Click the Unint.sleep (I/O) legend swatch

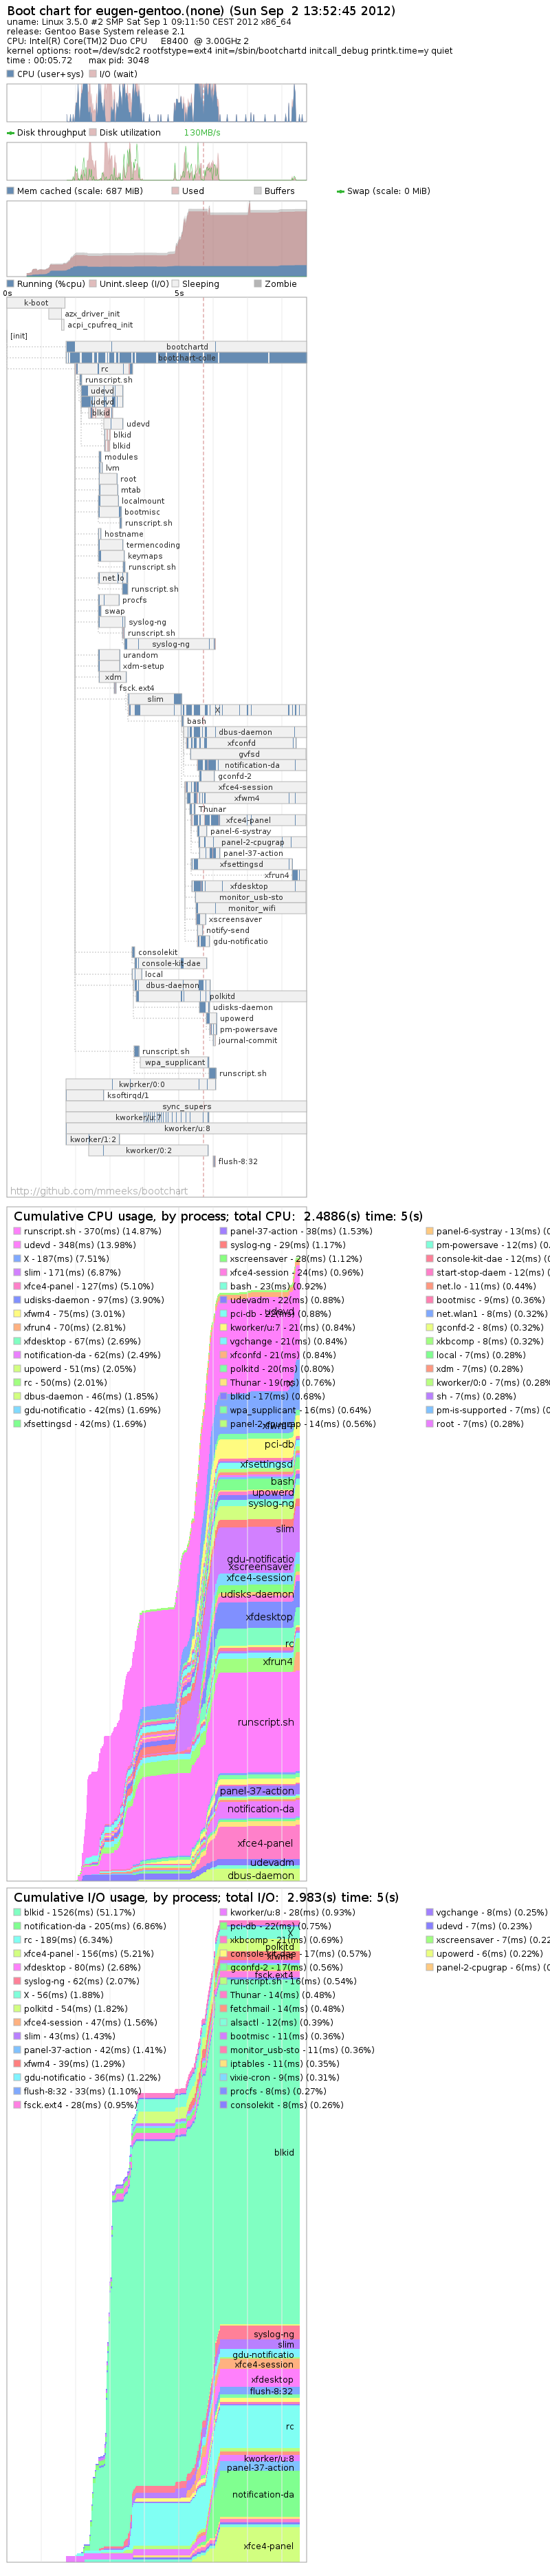[x=93, y=283]
